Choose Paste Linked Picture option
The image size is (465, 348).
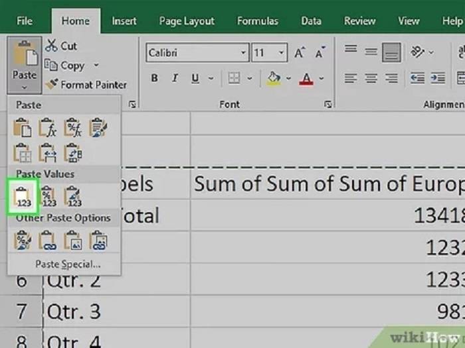tap(98, 240)
